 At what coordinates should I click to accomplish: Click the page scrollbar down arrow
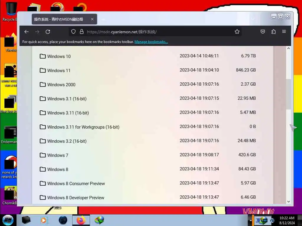pyautogui.click(x=288, y=202)
